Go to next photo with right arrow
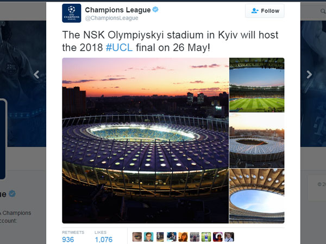326x244 pixels. point(309,74)
